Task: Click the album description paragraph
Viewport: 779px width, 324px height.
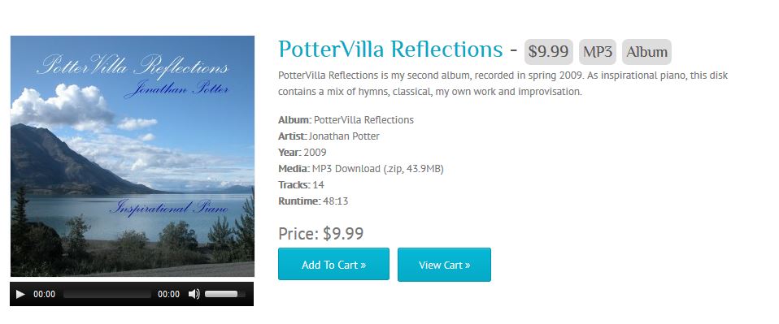Action: pos(503,84)
